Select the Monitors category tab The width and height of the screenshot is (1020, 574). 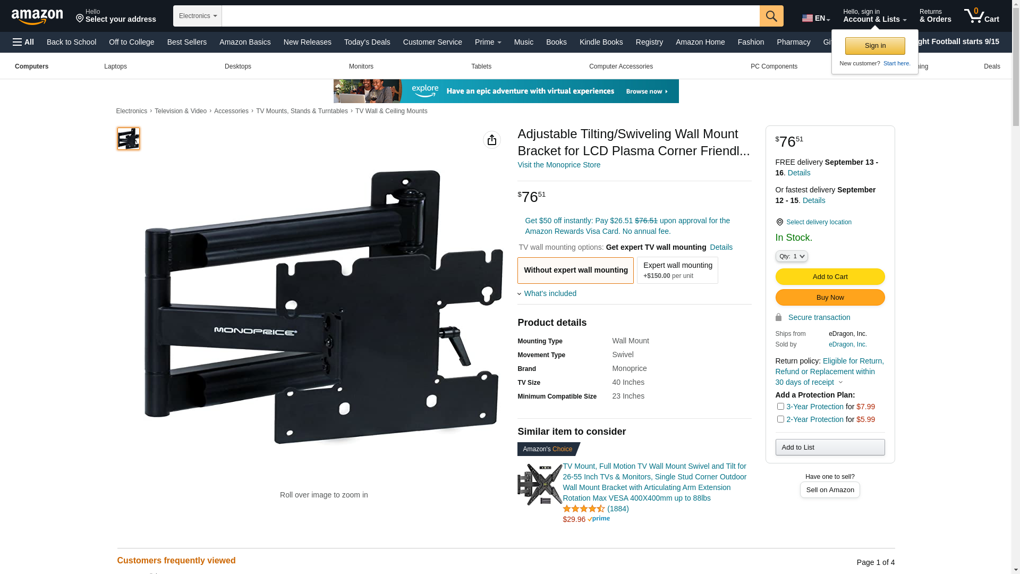[x=361, y=66]
